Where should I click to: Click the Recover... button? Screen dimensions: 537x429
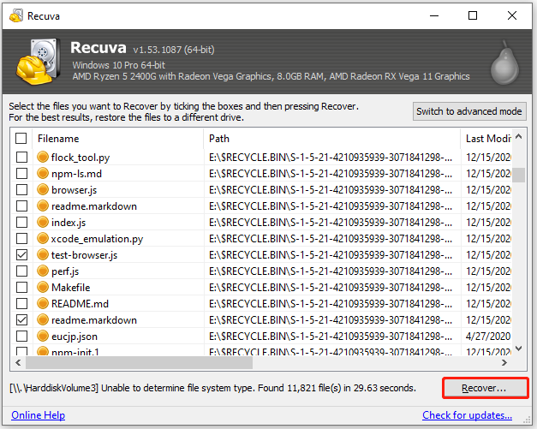click(x=485, y=388)
